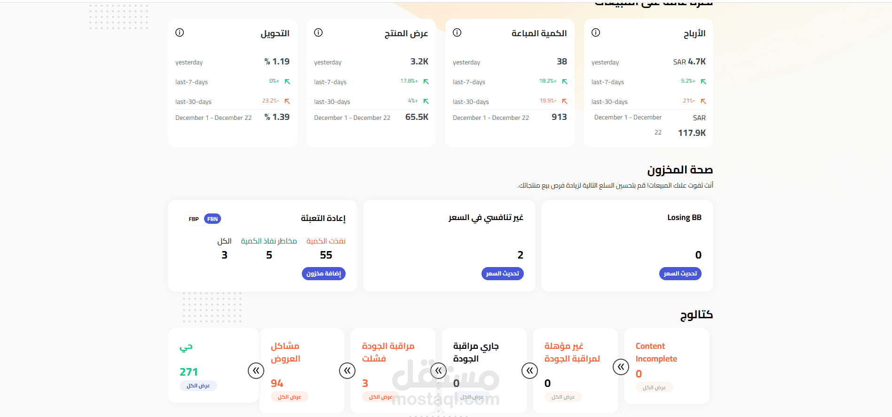This screenshot has height=417, width=892.
Task: Click the value 3 under الكل
Action: click(224, 255)
